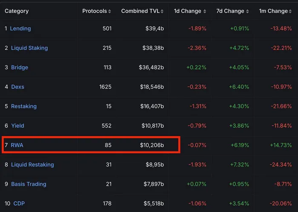Open the Yield category
Viewport: 298px width, 212px height.
pos(18,126)
